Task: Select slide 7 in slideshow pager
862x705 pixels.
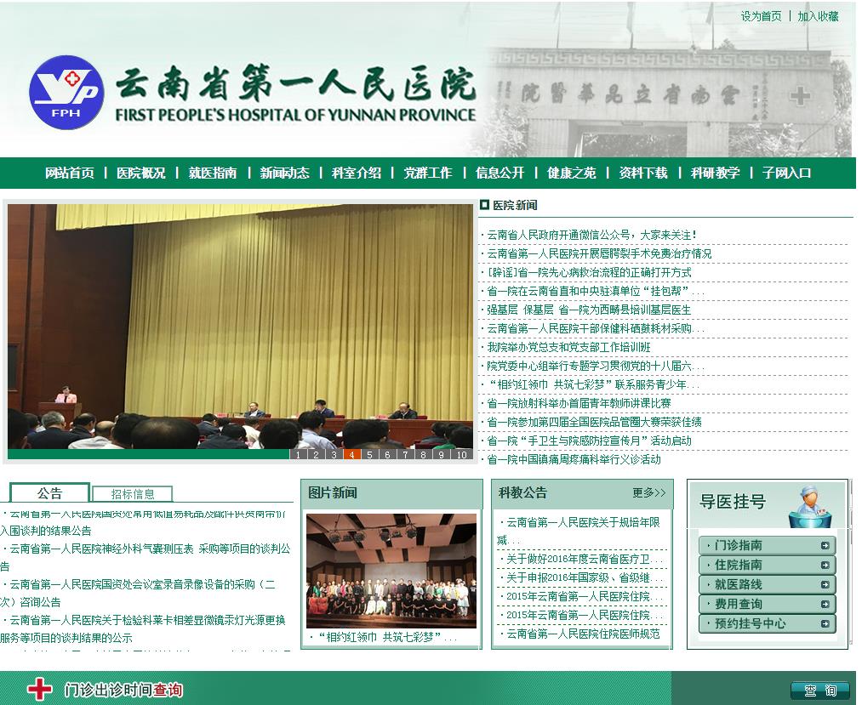Action: click(x=405, y=454)
